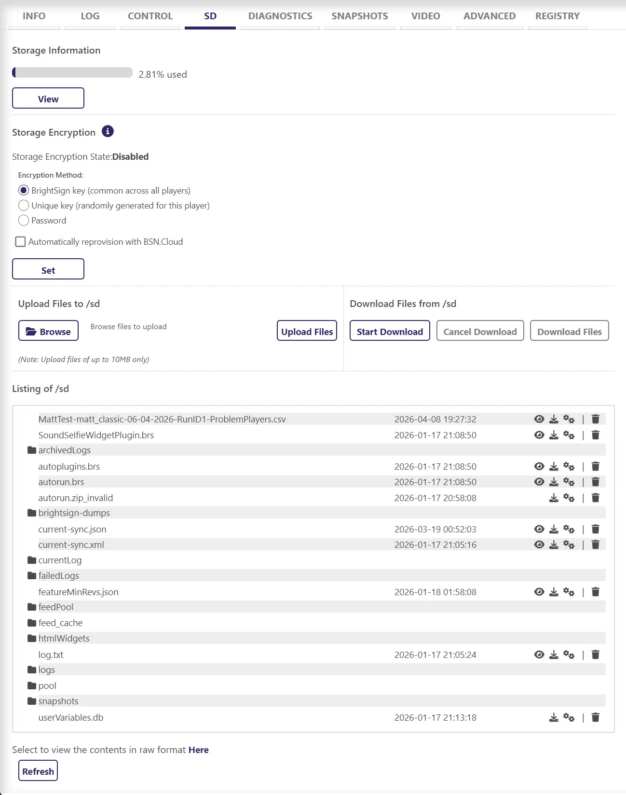
Task: Select the Password encryption method
Action: tap(24, 220)
